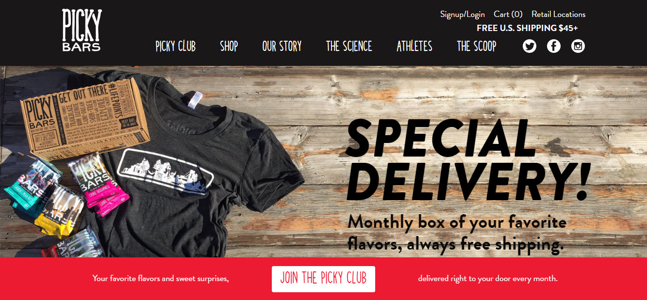Image resolution: width=647 pixels, height=300 pixels.
Task: Open The Science menu item
Action: (349, 46)
